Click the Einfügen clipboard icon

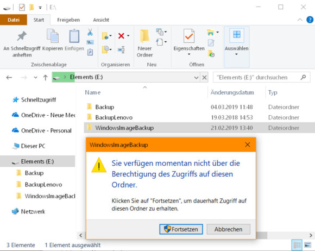point(74,36)
